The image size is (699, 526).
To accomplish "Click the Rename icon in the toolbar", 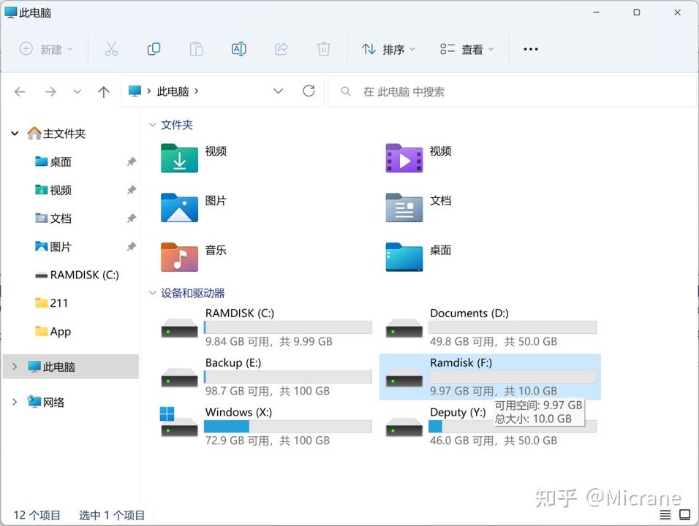I will coord(238,49).
